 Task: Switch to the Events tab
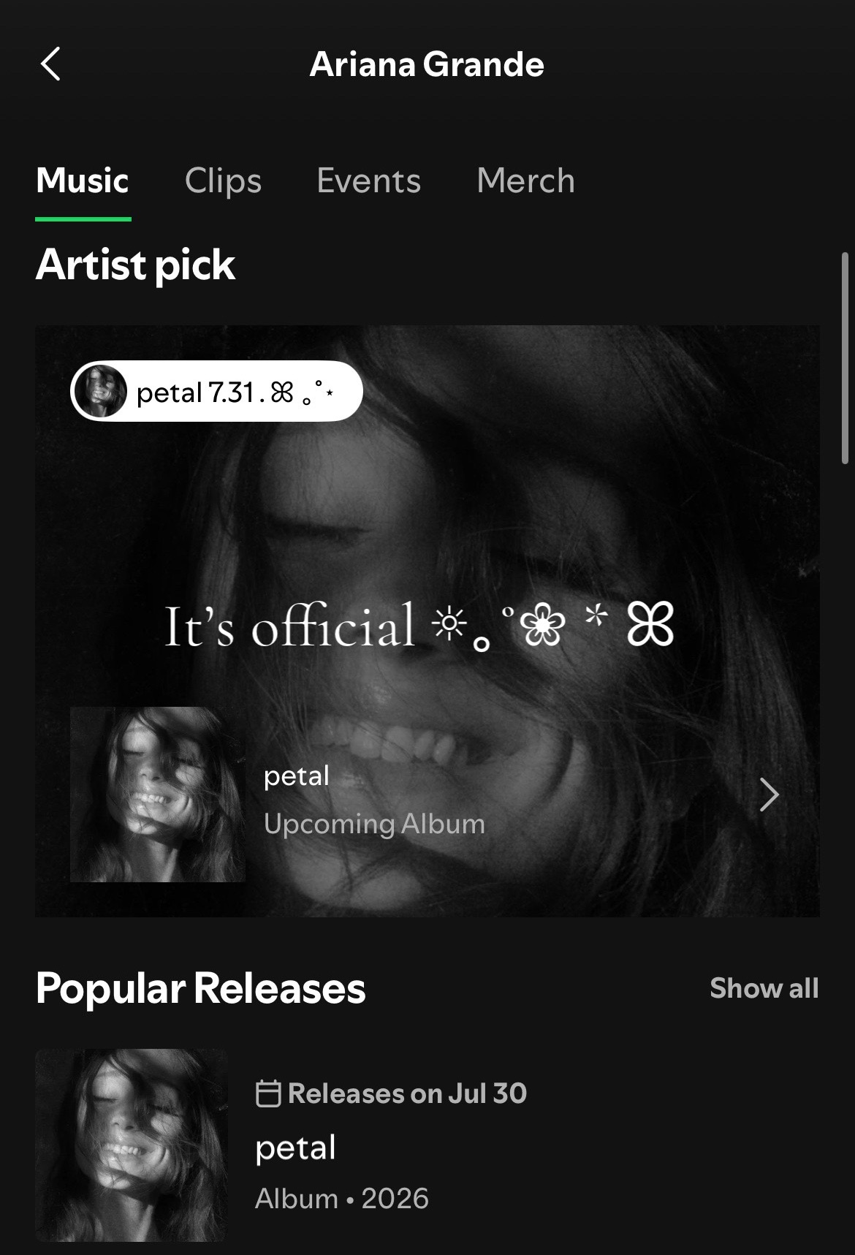[x=368, y=180]
